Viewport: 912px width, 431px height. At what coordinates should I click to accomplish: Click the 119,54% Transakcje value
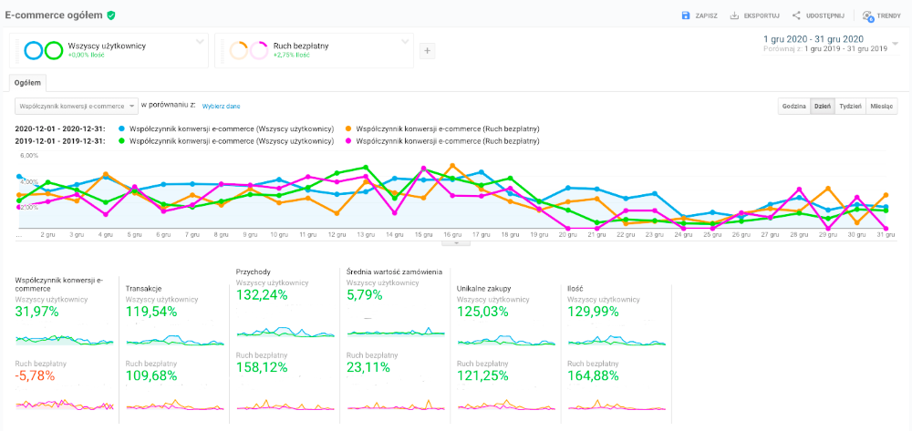[151, 312]
